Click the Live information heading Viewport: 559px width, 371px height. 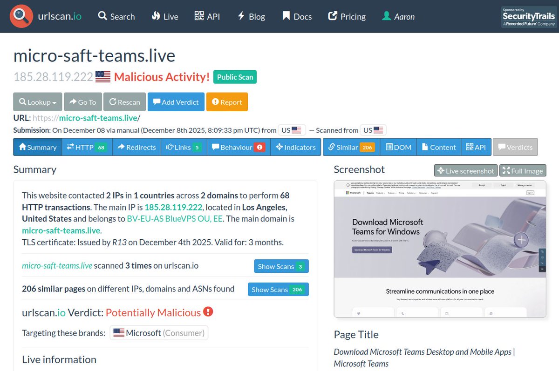59,359
